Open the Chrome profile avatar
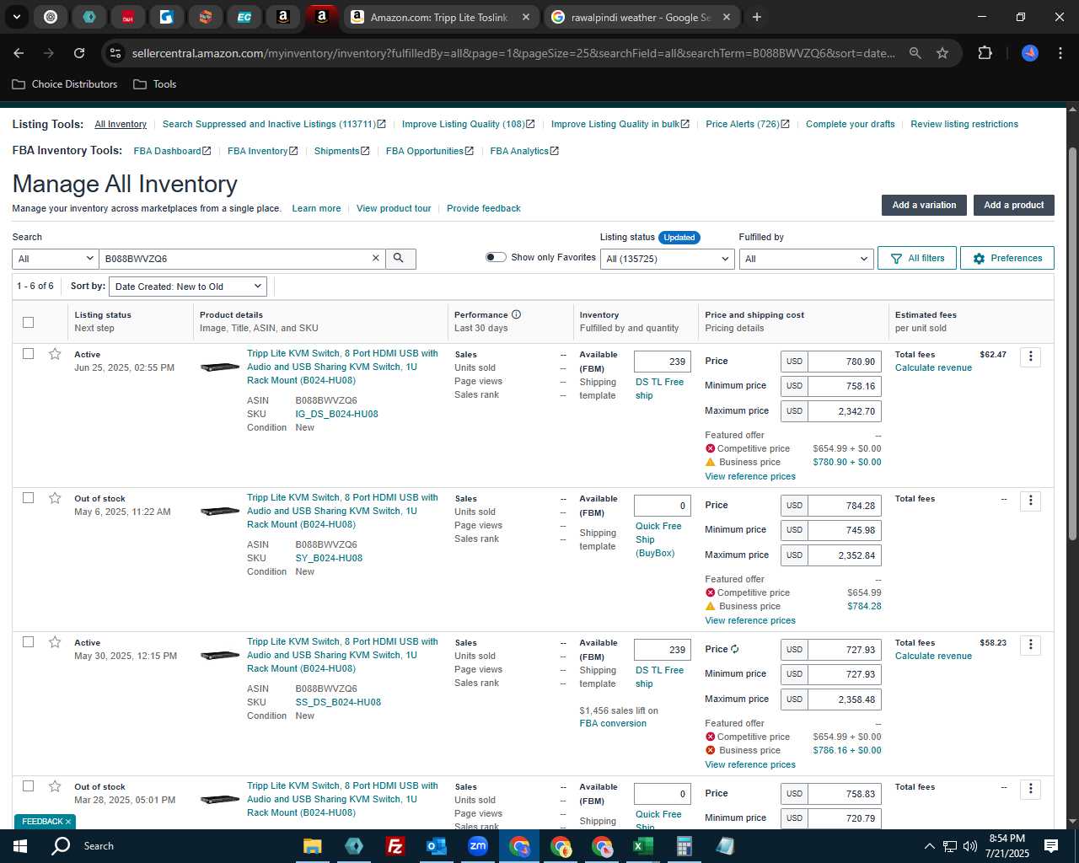The height and width of the screenshot is (863, 1079). coord(1030,53)
